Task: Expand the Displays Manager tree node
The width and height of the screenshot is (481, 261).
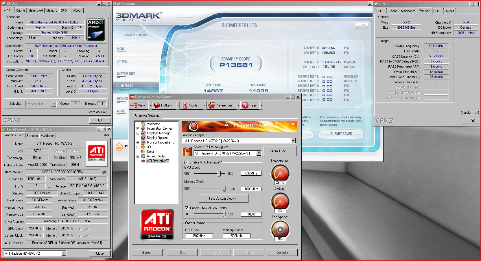Action: (138, 133)
